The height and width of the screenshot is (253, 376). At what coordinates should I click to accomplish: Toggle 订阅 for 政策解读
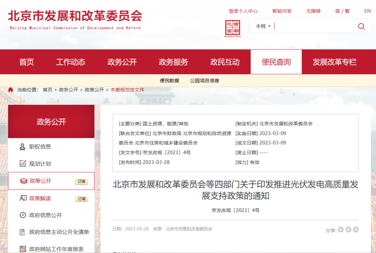[x=81, y=199]
